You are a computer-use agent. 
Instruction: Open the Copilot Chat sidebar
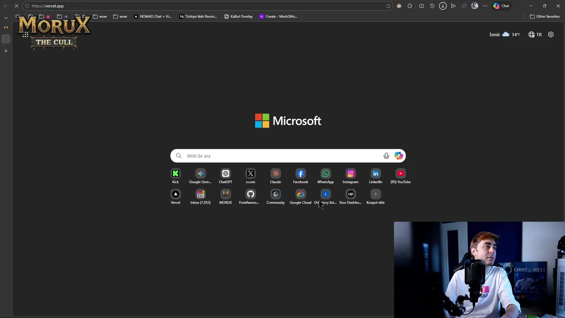pos(501,6)
